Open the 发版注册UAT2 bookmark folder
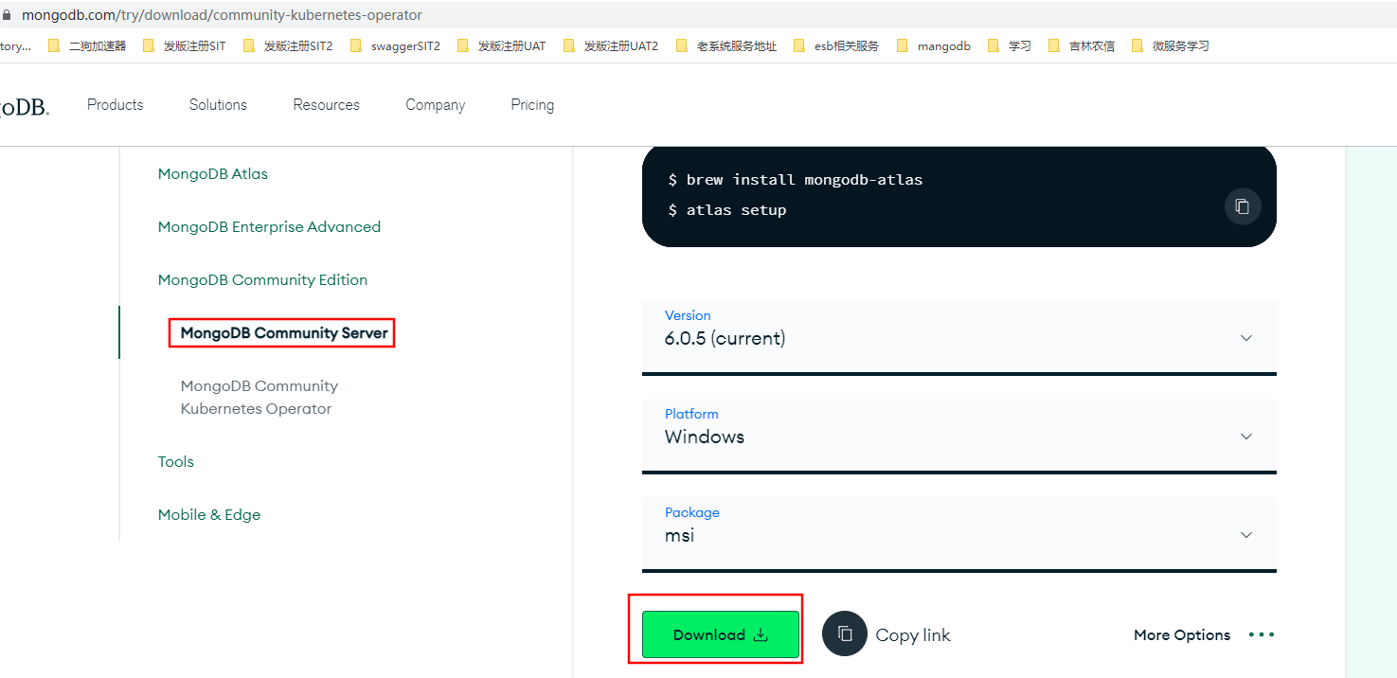The width and height of the screenshot is (1397, 678). [x=610, y=45]
